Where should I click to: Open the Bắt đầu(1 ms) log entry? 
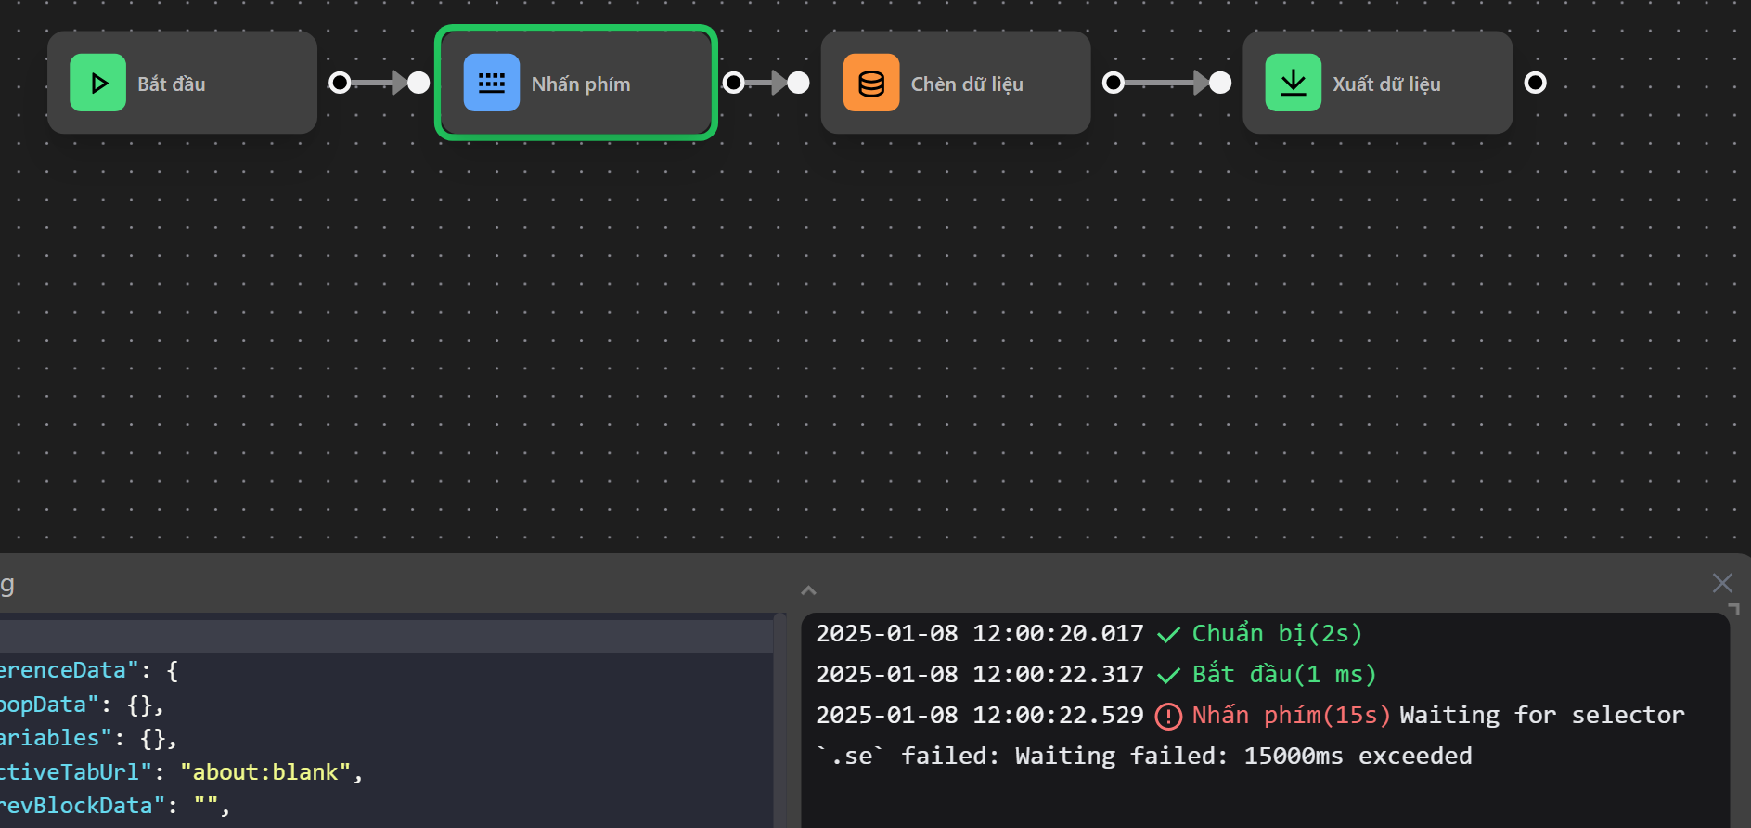[x=1283, y=675]
